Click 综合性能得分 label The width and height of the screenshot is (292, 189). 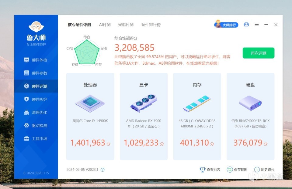pos(126,38)
